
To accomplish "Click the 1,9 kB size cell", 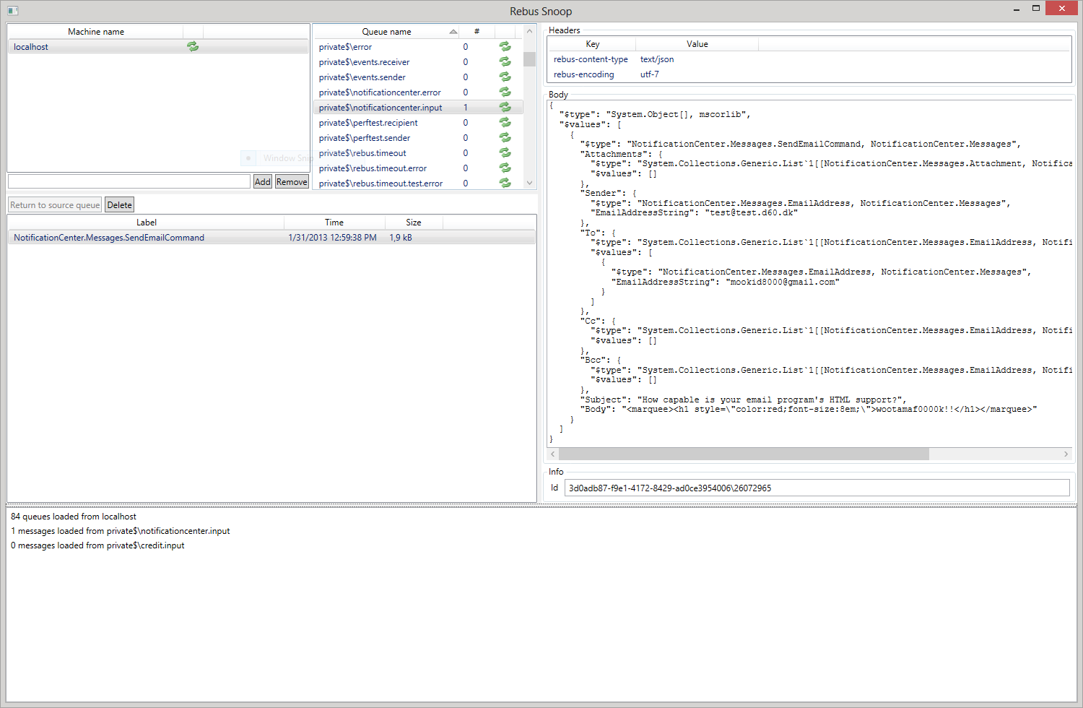I will 401,237.
